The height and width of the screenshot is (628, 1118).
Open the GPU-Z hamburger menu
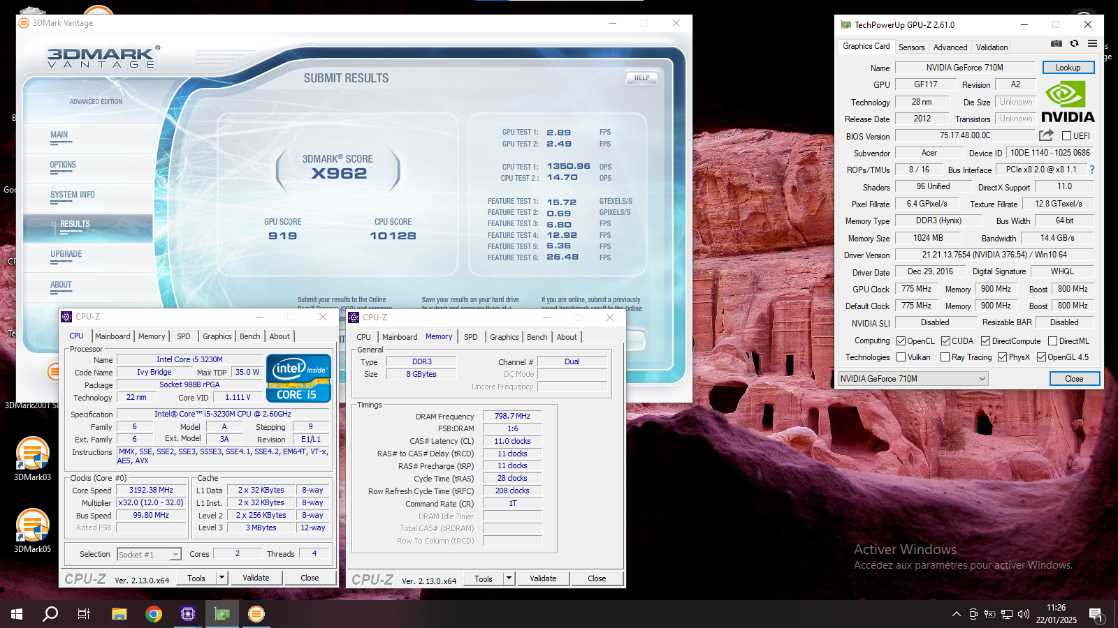point(1092,43)
